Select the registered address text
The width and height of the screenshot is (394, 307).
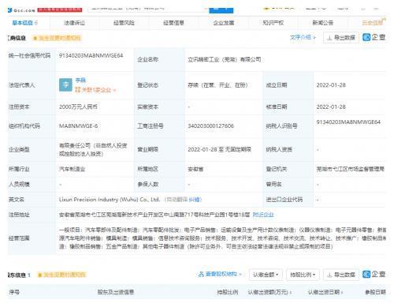(154, 215)
